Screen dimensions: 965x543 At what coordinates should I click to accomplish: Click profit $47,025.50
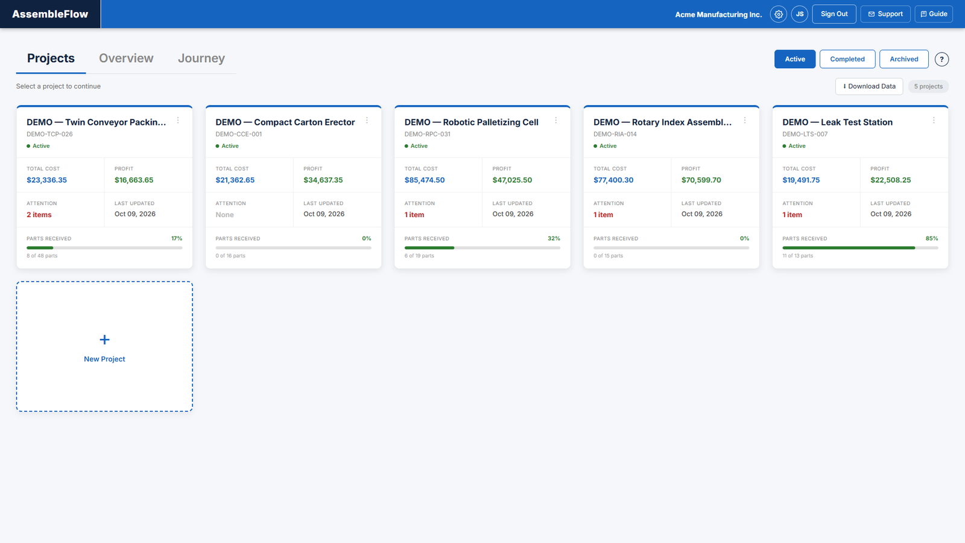point(512,180)
